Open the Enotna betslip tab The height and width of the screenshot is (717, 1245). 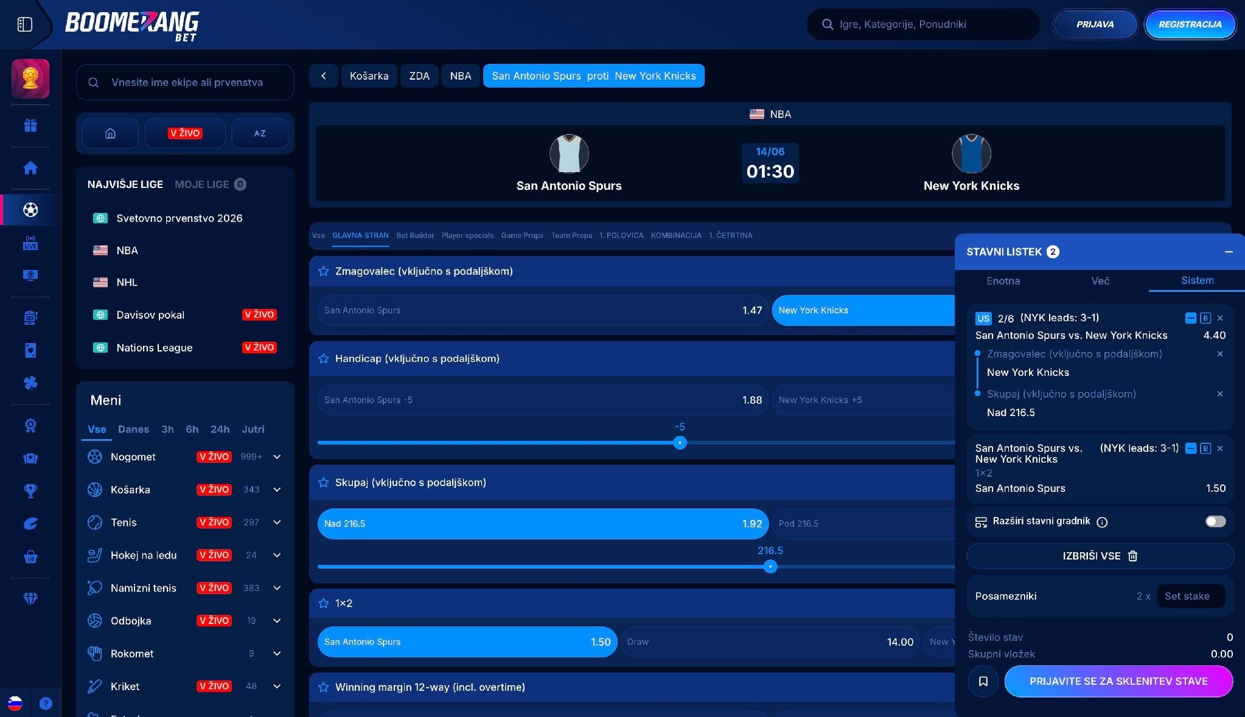pos(1003,281)
